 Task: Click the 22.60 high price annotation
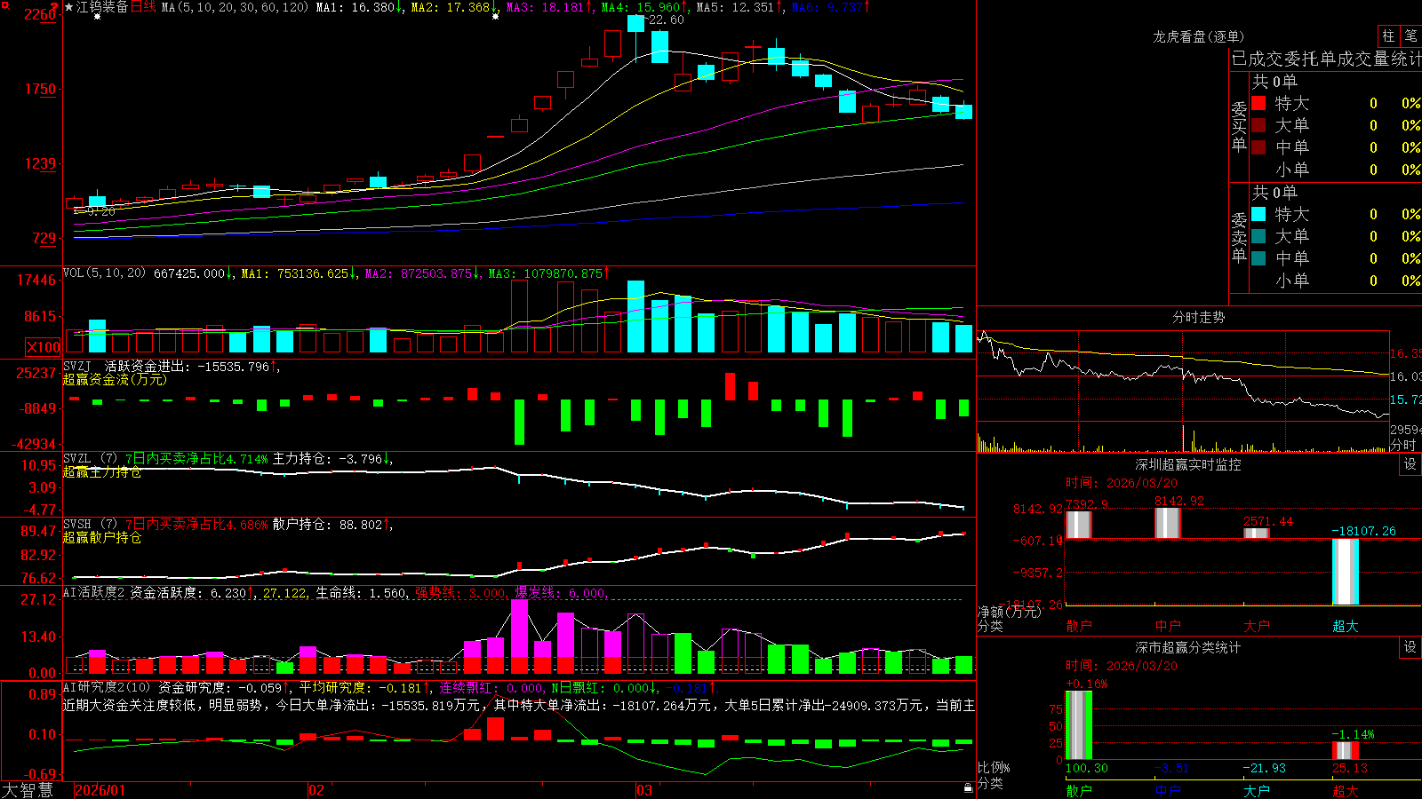point(666,20)
